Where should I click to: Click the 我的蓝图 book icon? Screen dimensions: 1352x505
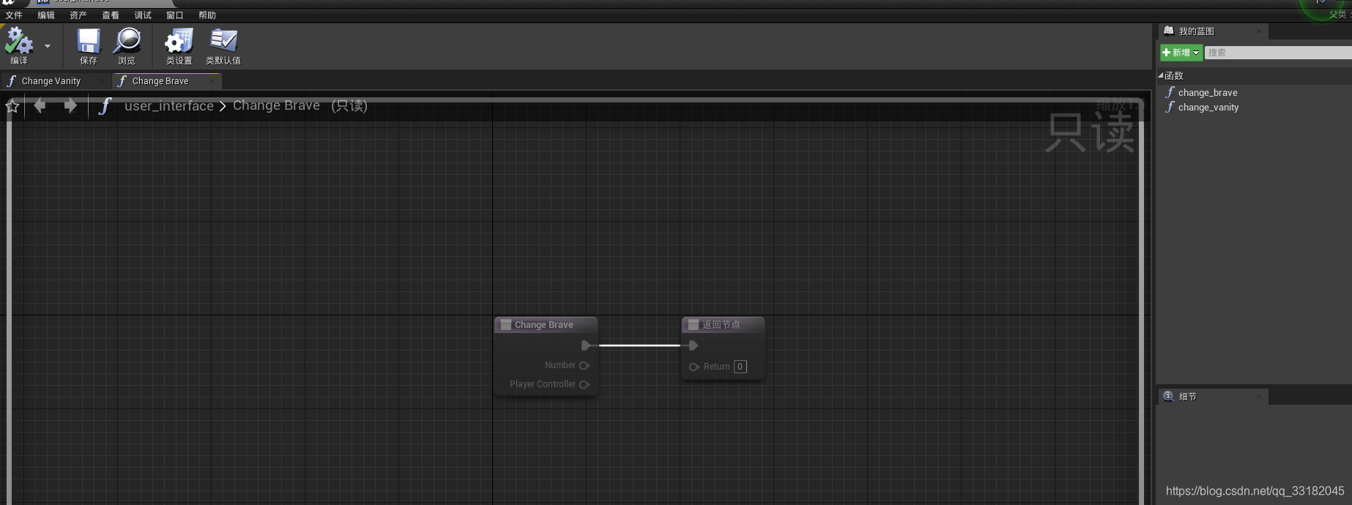[1169, 31]
